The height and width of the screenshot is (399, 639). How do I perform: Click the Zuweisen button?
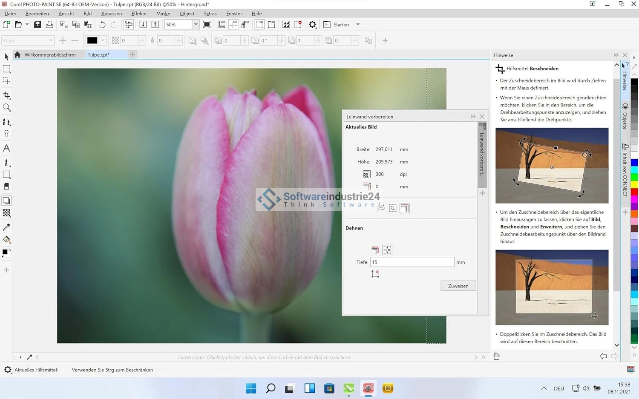[458, 286]
